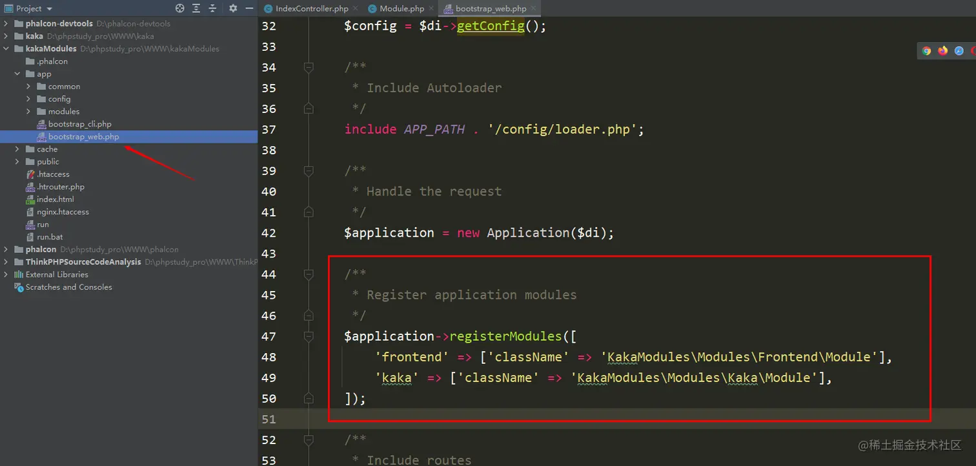Viewport: 976px width, 466px height.
Task: Place cursor on empty line 51
Action: tap(616, 419)
